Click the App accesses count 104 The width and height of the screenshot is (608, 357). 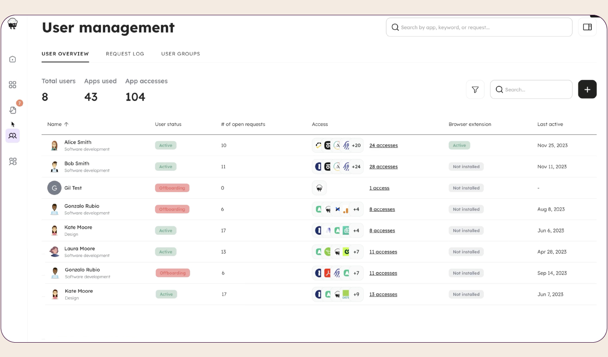tap(135, 97)
